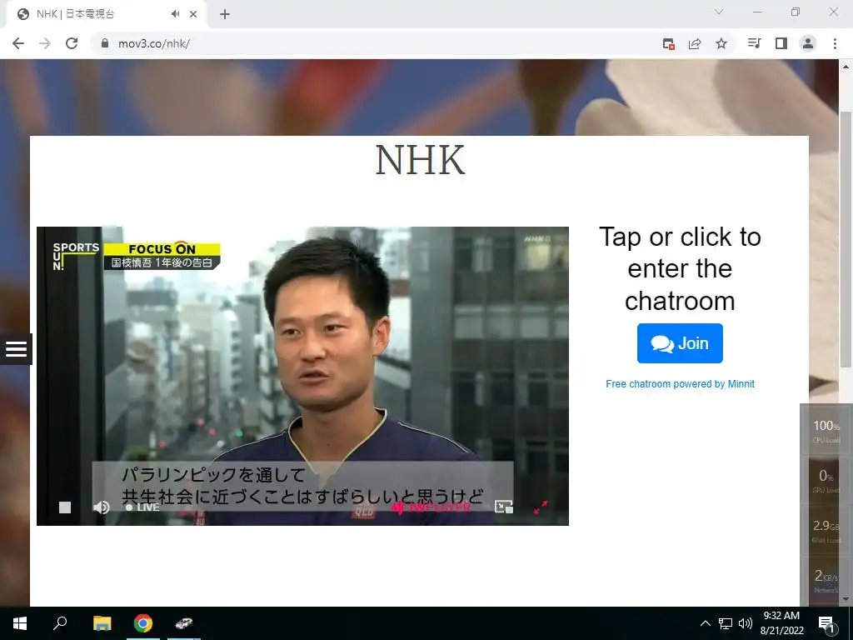Open the tab search dropdown chevron
Image resolution: width=853 pixels, height=640 pixels.
tap(719, 12)
